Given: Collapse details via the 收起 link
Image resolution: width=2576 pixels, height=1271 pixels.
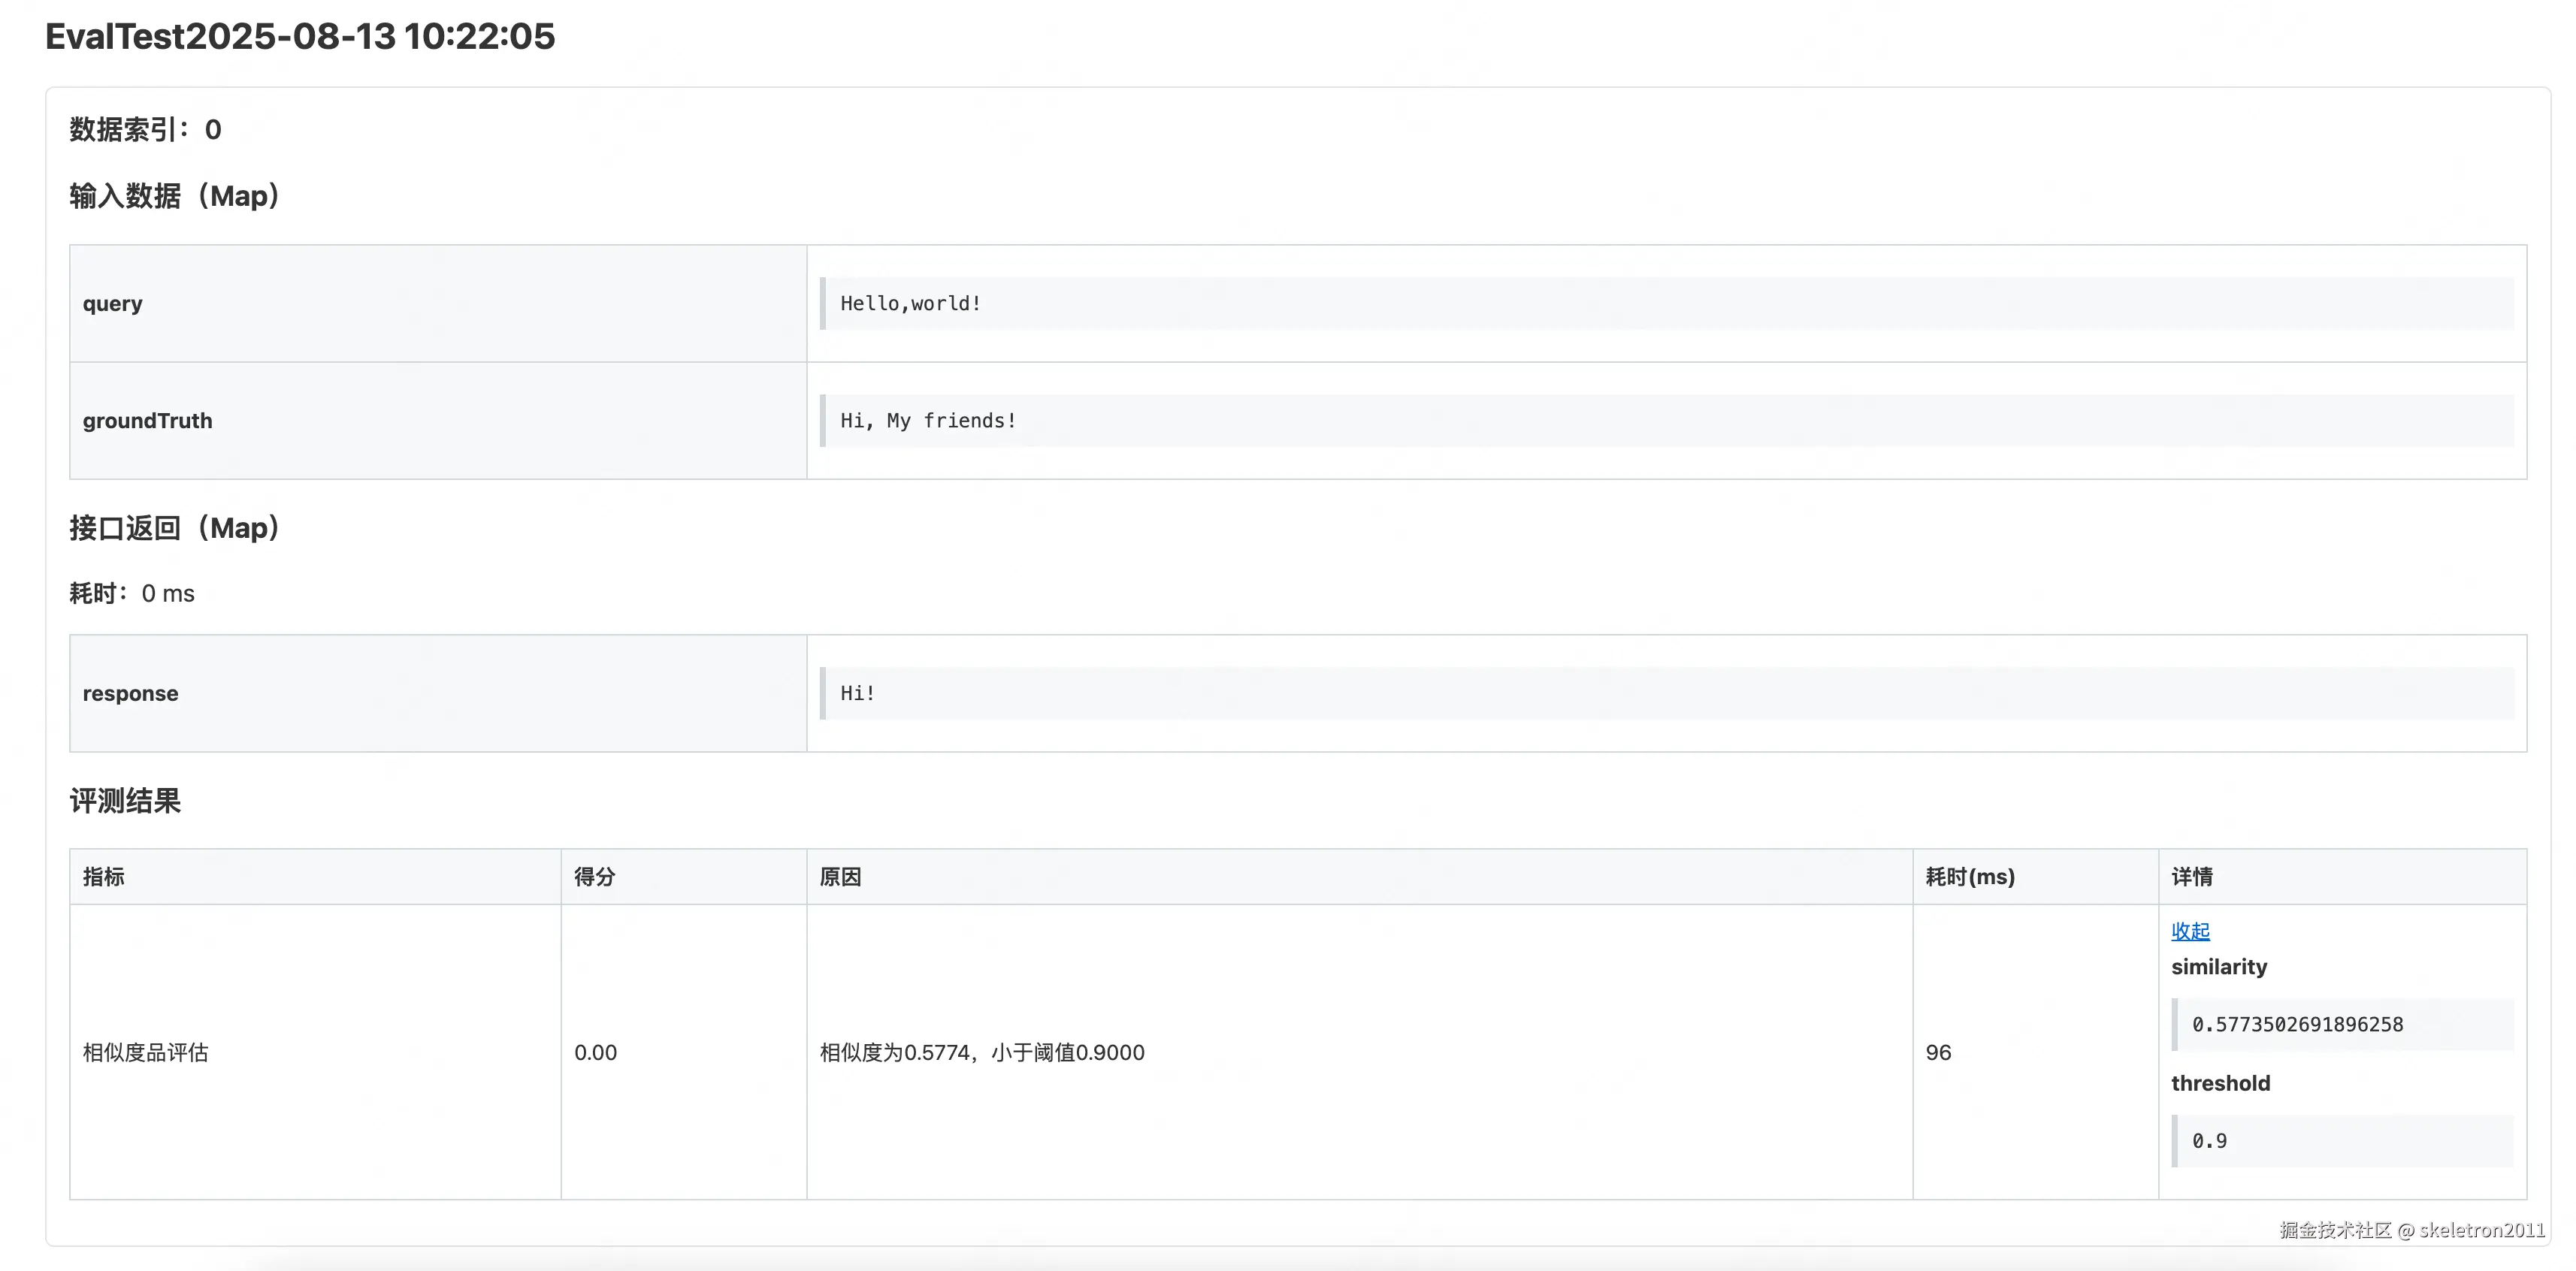Looking at the screenshot, I should click(2190, 931).
